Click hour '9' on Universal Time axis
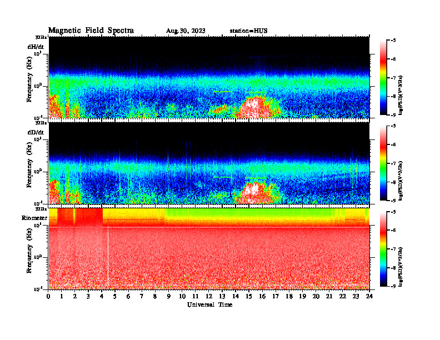 [168, 297]
